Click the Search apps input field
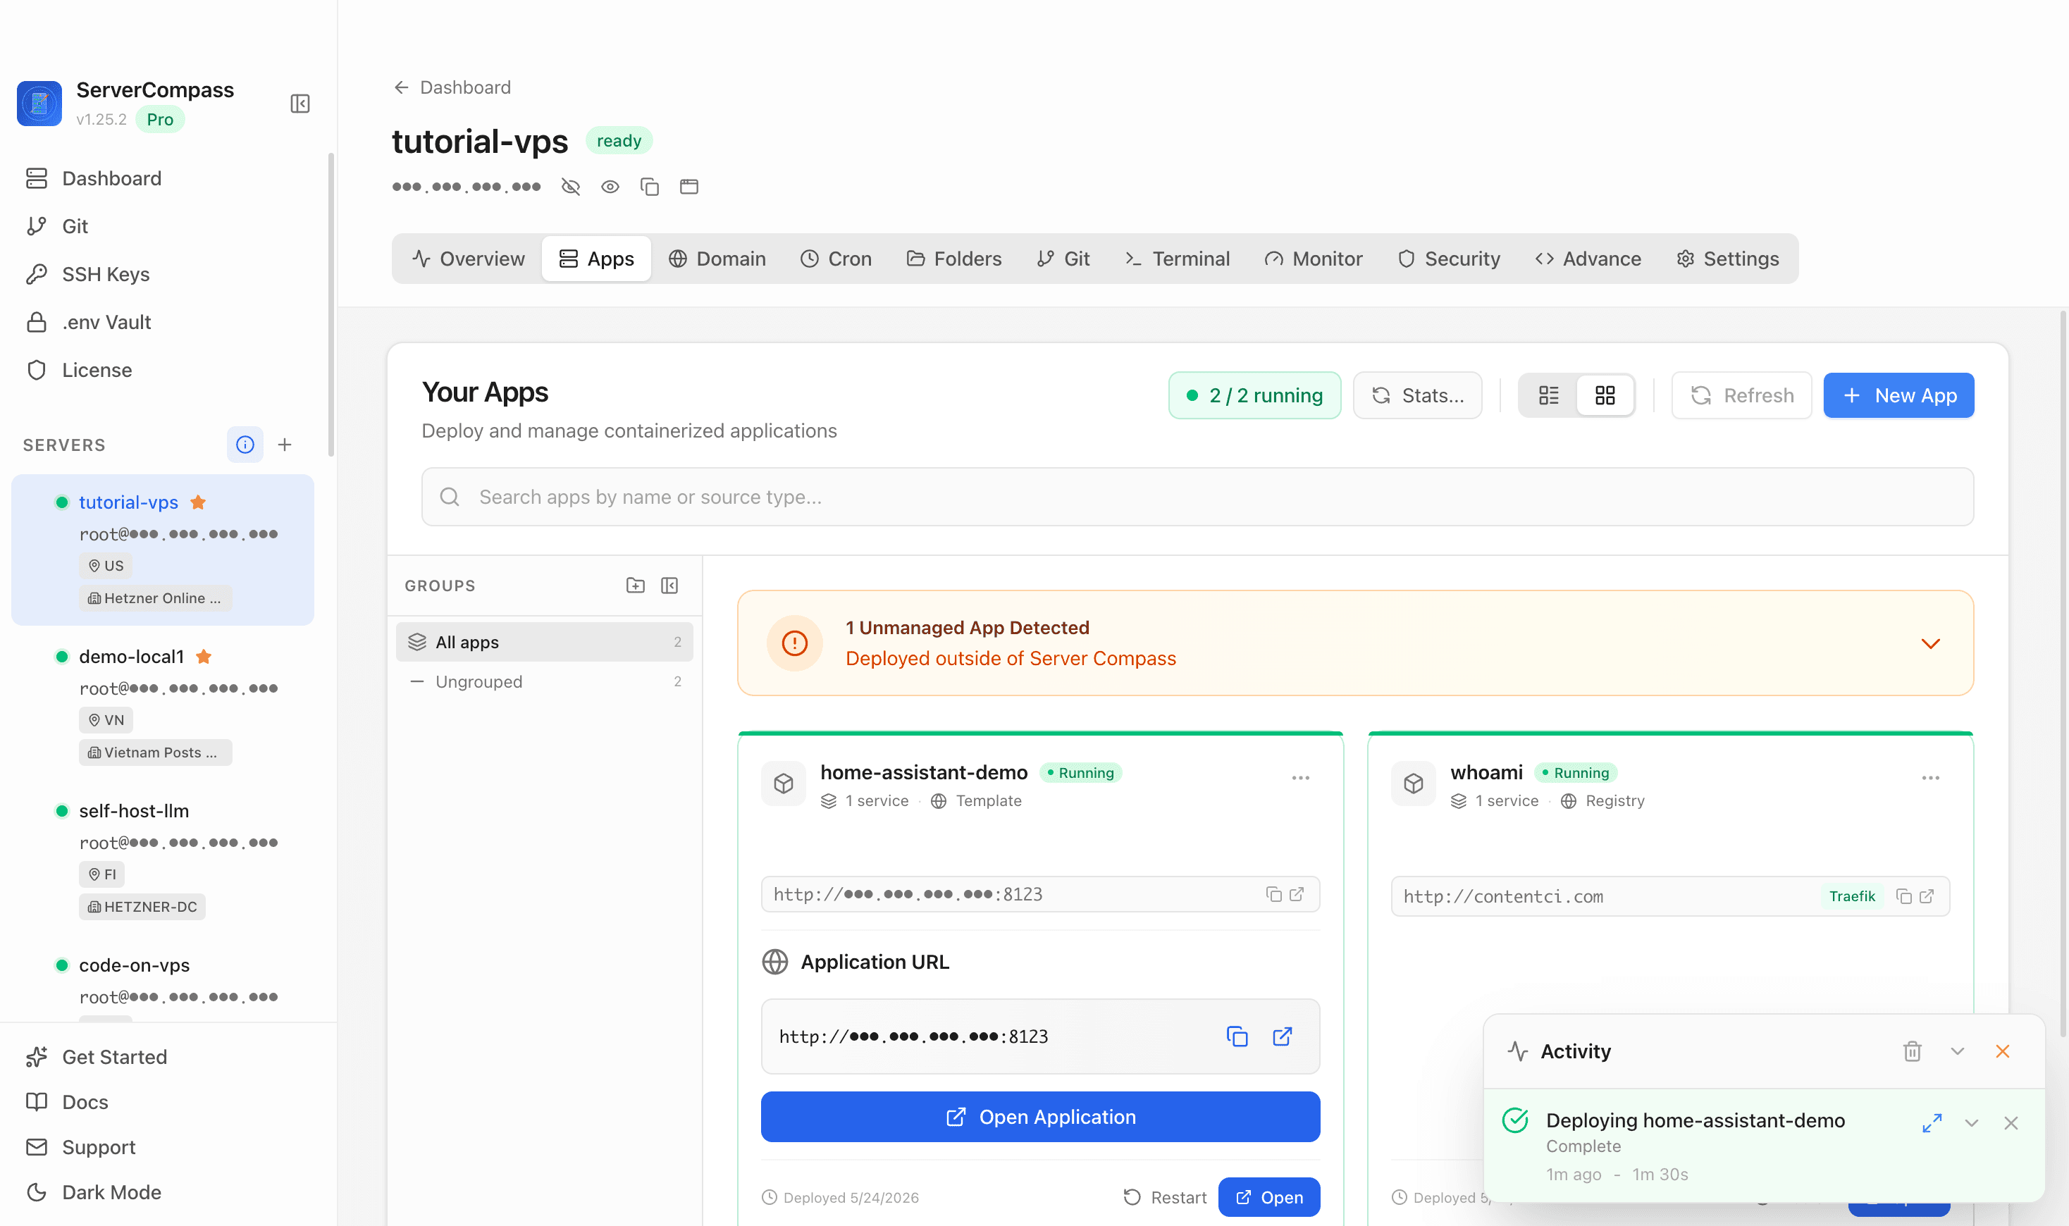Screen dimensions: 2069x1226 tap(1197, 497)
